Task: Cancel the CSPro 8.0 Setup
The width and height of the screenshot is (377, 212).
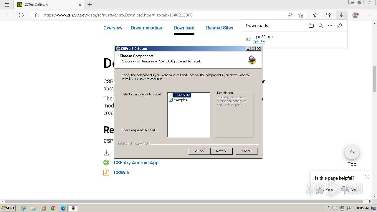Action: click(x=247, y=151)
